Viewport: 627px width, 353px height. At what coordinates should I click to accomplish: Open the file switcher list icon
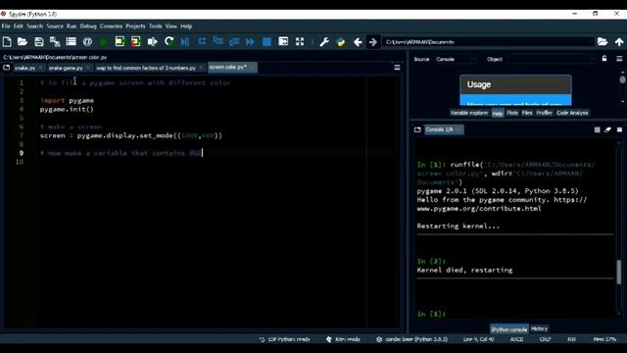point(72,41)
